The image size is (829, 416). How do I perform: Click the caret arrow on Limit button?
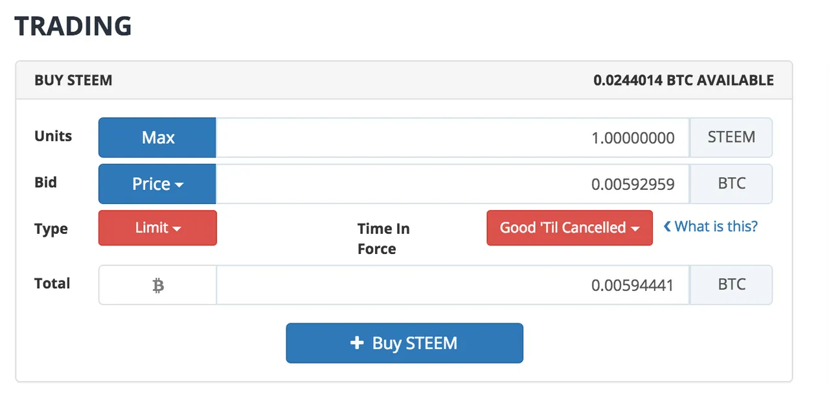click(x=176, y=229)
